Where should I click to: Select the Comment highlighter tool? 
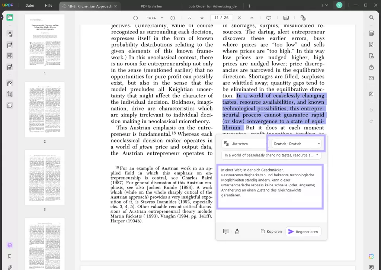point(10,34)
